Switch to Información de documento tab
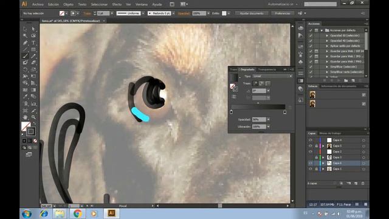This screenshot has height=219, width=389. tap(339, 86)
